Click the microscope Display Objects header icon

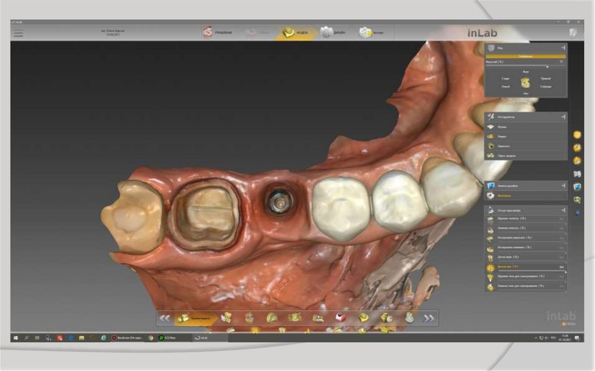click(491, 210)
